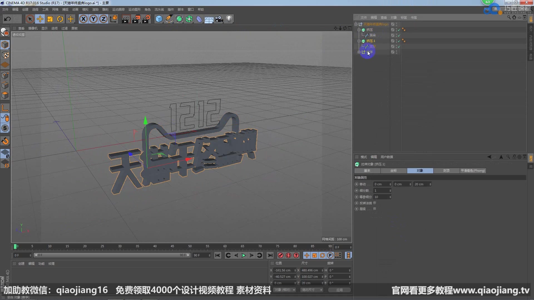
Task: Activate the Scale tool
Action: 50,19
